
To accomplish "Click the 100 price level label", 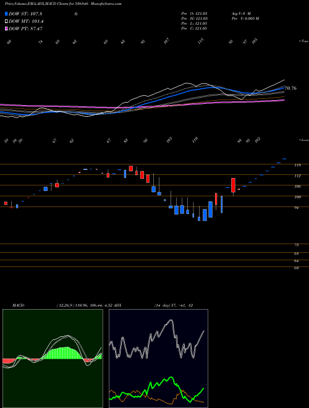I will pos(297,197).
